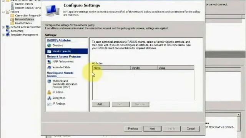Select RADIUS Clients in the tree
This screenshot has height=138, width=246.
(24, 4)
